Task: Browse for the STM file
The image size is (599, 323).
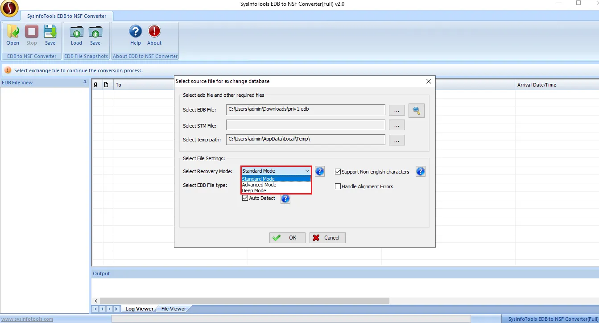Action: coord(397,125)
